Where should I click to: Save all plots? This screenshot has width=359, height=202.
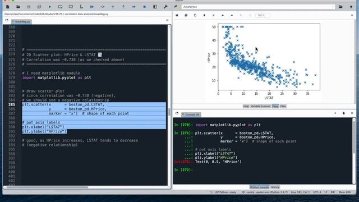(x=186, y=15)
